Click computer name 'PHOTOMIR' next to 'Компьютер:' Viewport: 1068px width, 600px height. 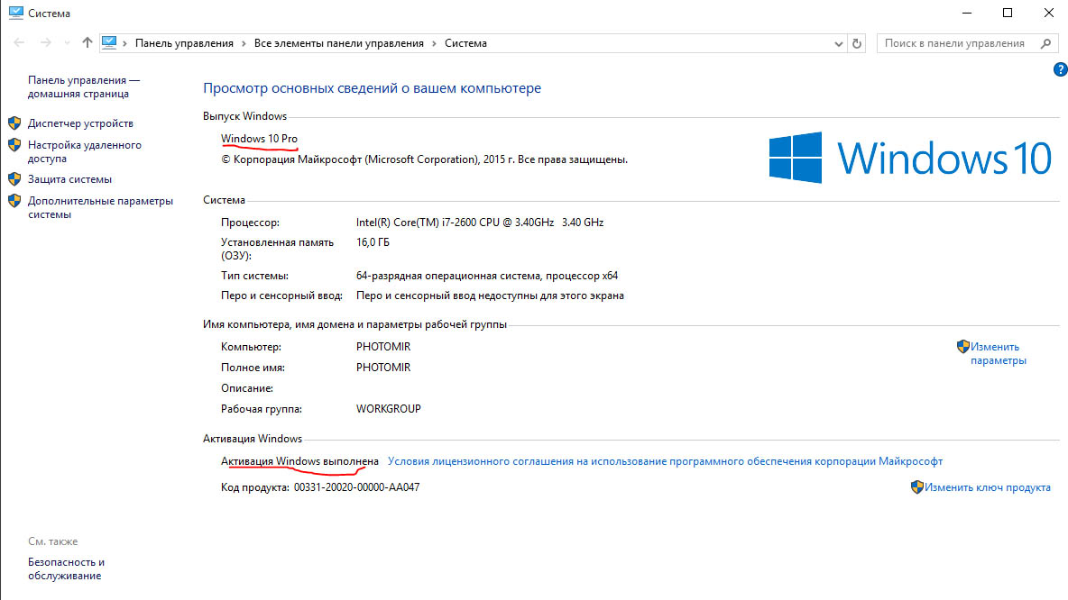[383, 347]
